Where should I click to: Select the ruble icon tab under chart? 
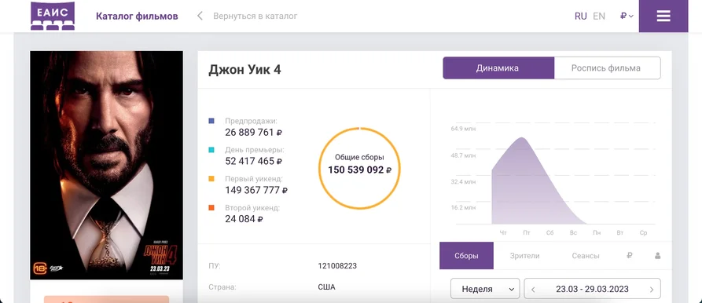[630, 256]
